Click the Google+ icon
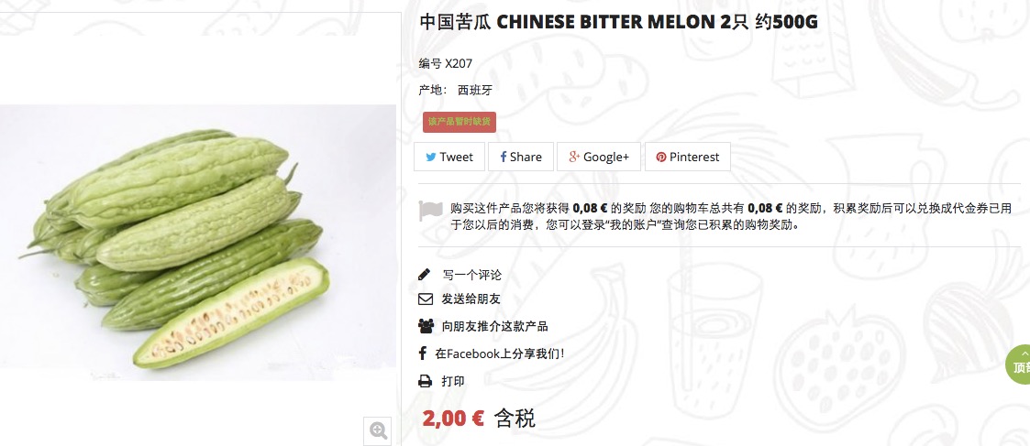 [x=574, y=157]
